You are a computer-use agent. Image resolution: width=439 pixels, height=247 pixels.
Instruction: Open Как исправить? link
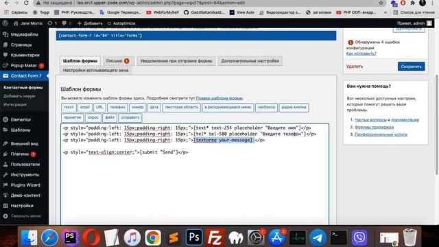[361, 54]
